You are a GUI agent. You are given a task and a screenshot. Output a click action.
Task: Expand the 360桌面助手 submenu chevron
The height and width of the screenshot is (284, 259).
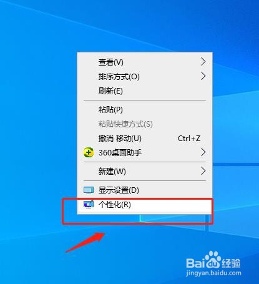203,152
